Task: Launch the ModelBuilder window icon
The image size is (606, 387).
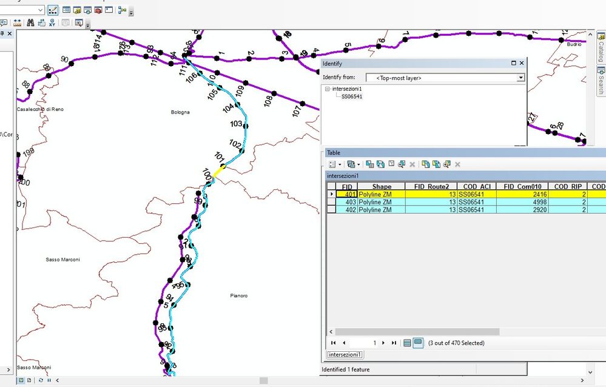Action: click(x=122, y=10)
